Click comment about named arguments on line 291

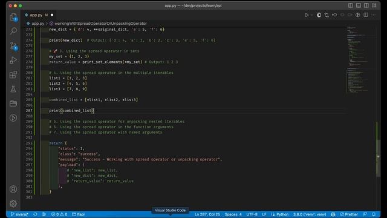(x=106, y=132)
